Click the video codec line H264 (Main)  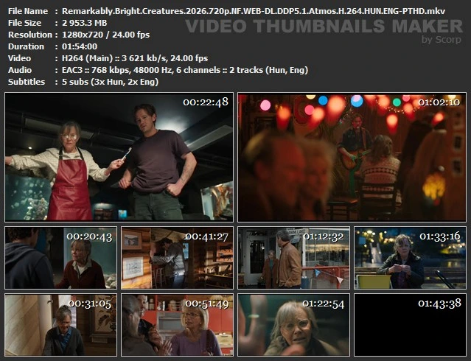(x=135, y=58)
